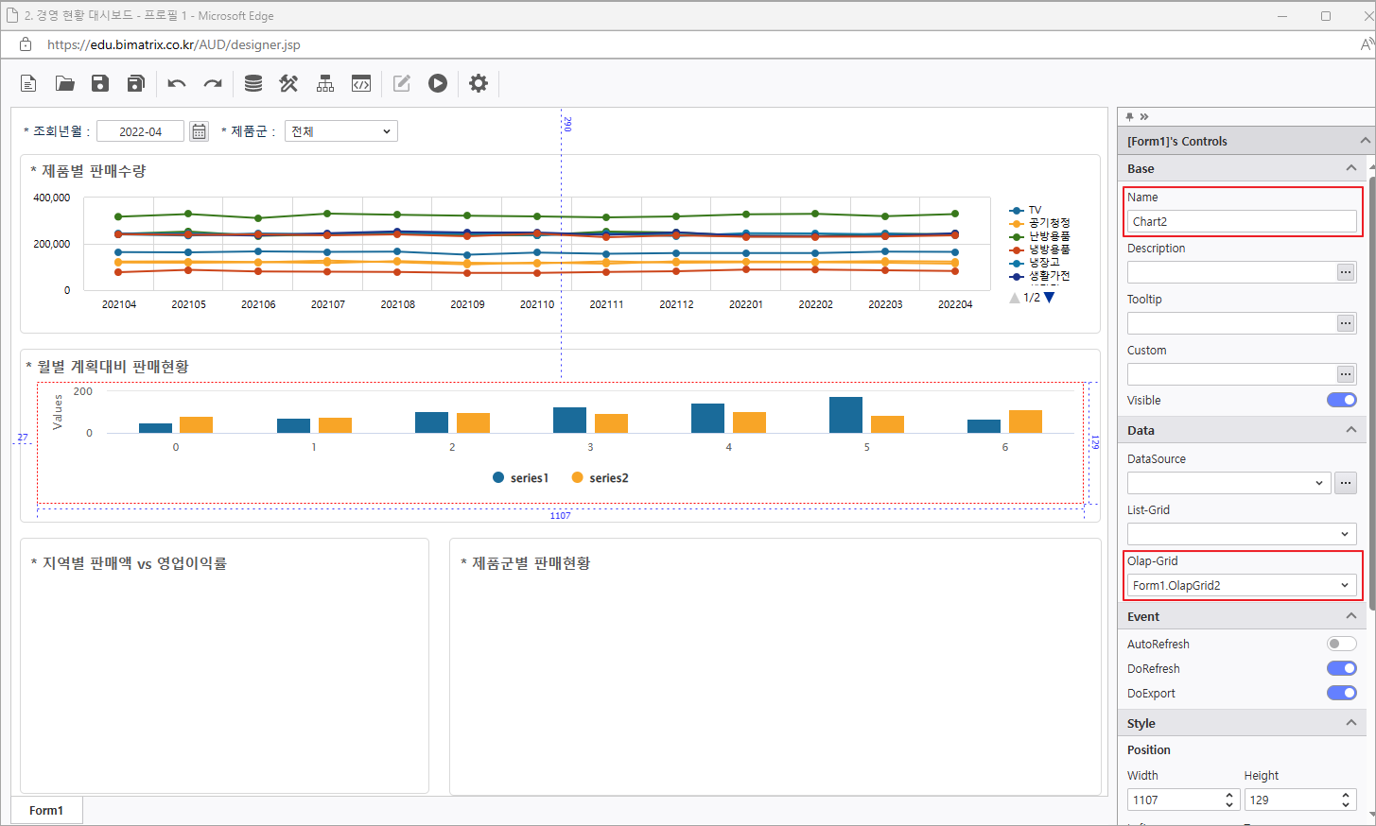This screenshot has height=826, width=1376.
Task: Open the calendar picker beside 조회년월
Action: pos(199,131)
